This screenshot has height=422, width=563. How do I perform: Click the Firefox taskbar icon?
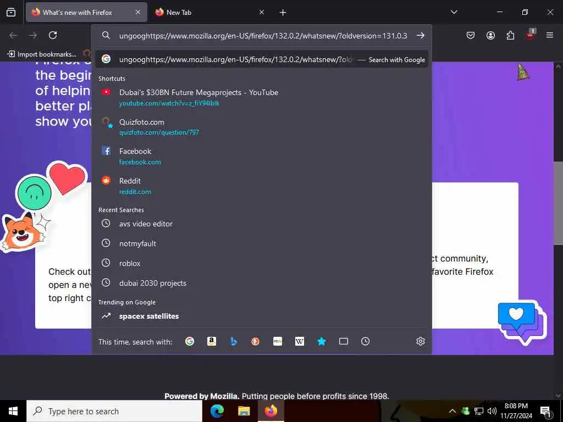click(271, 411)
